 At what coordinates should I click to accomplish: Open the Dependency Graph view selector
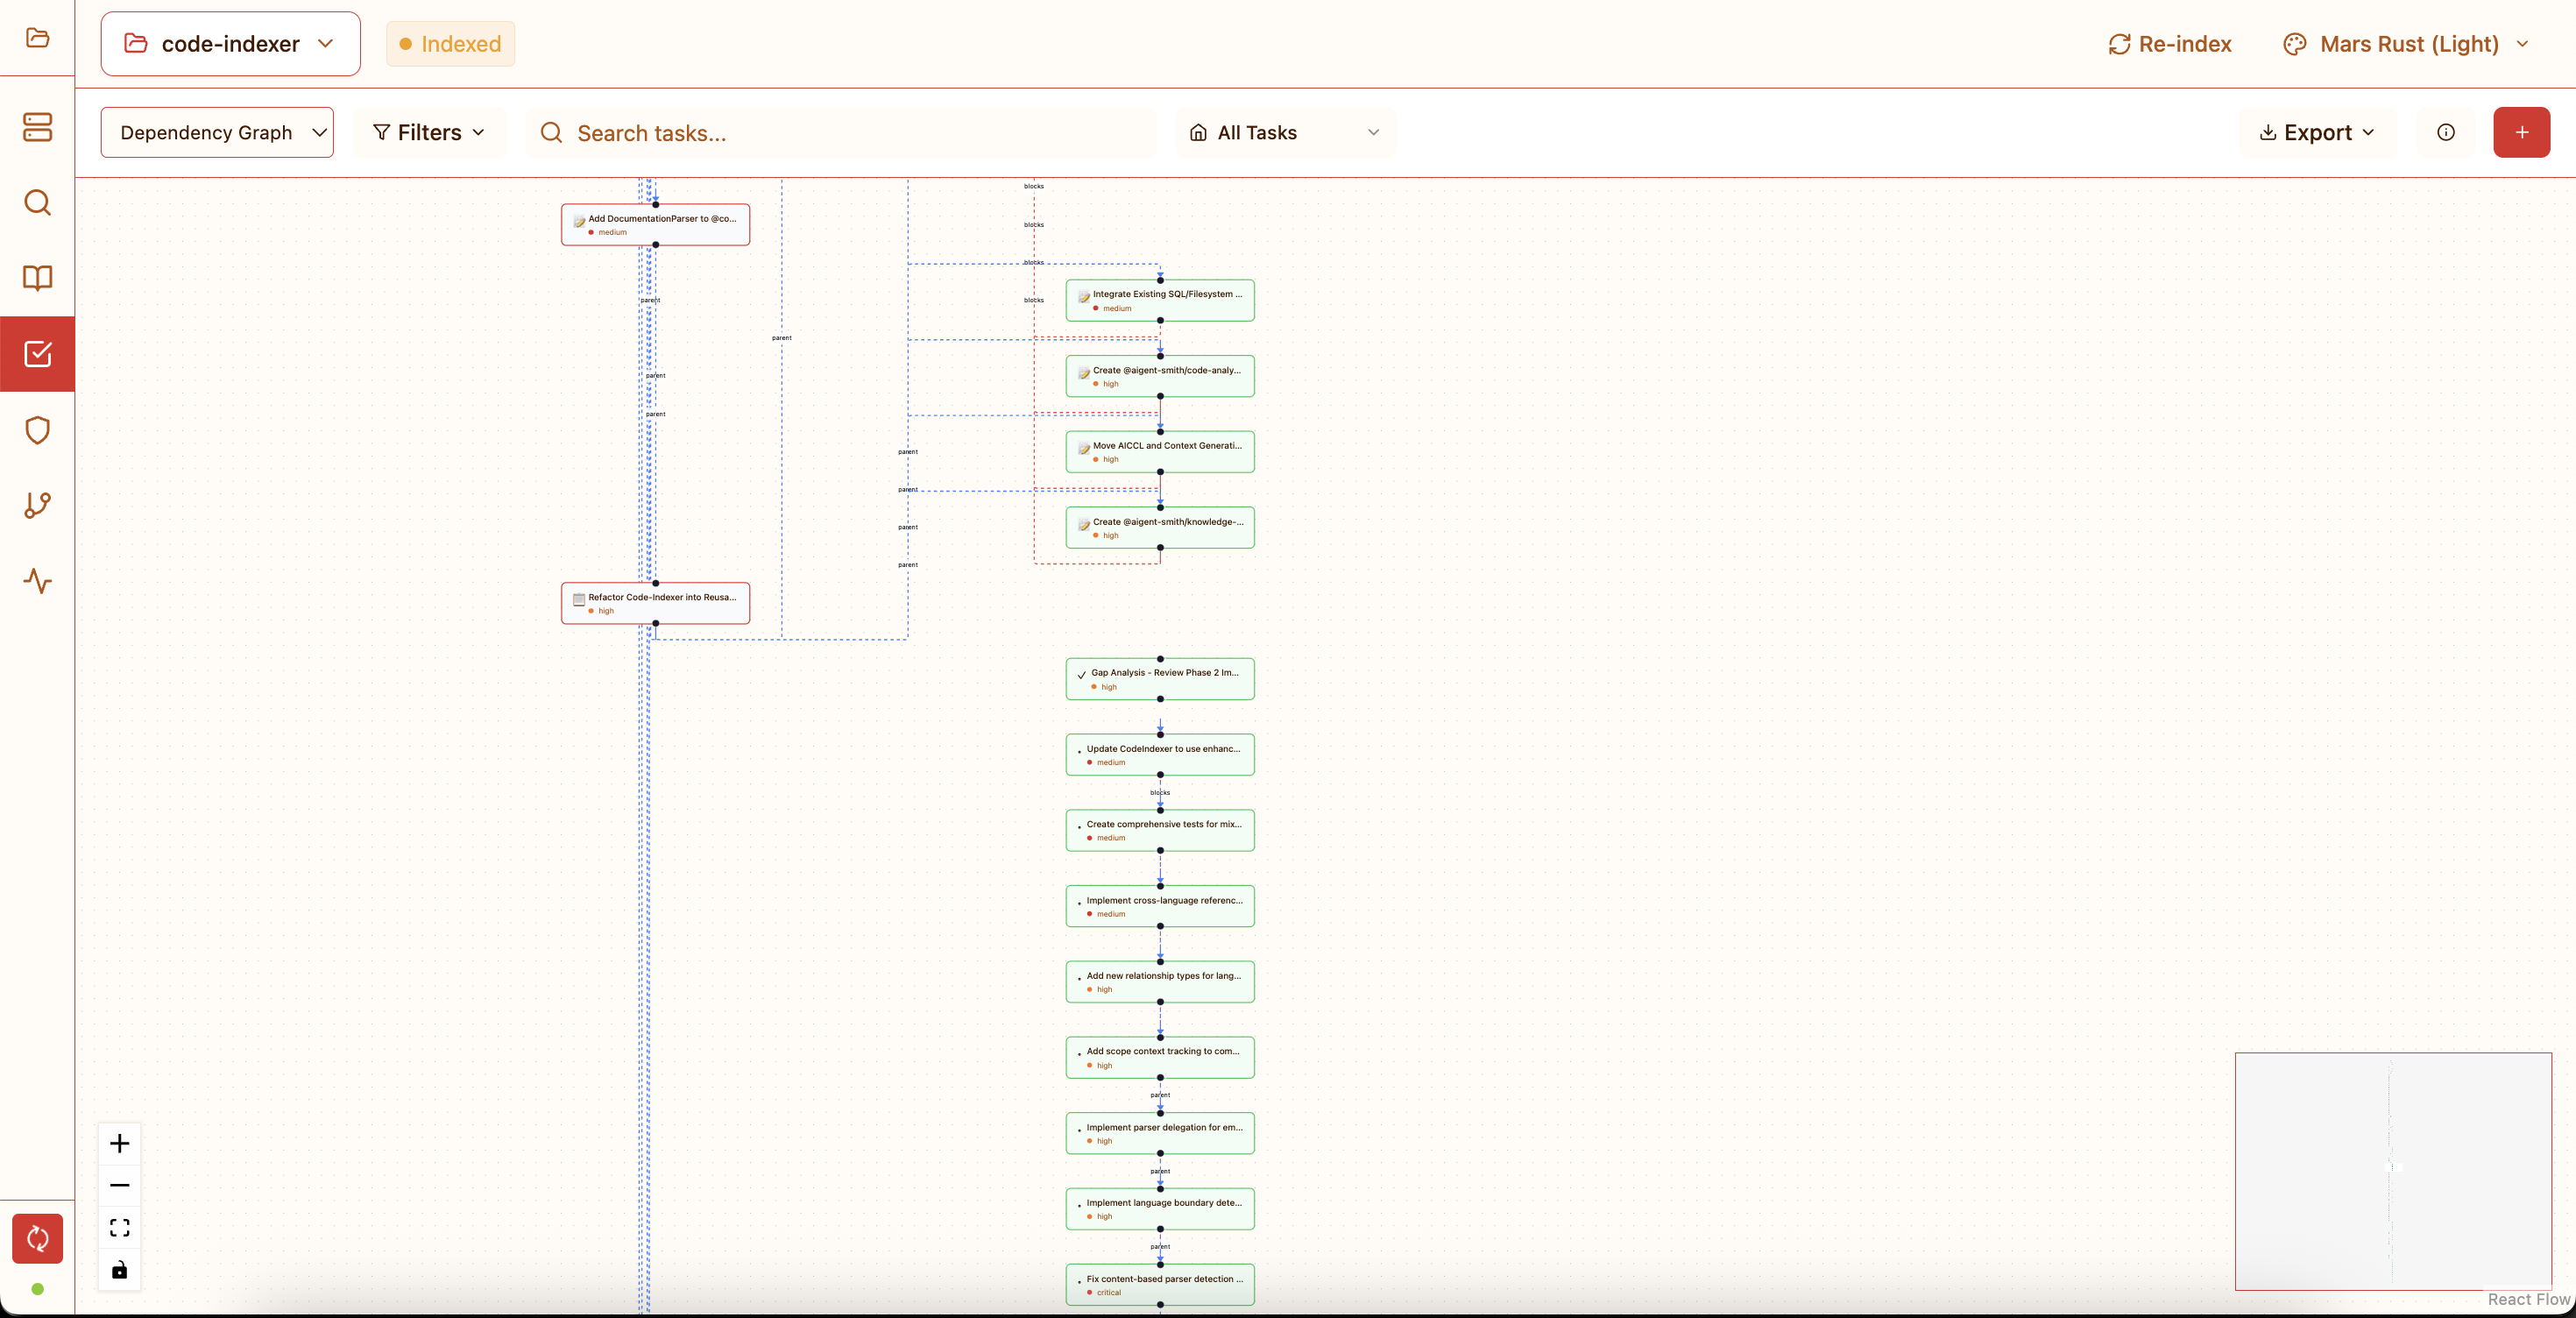tap(217, 132)
